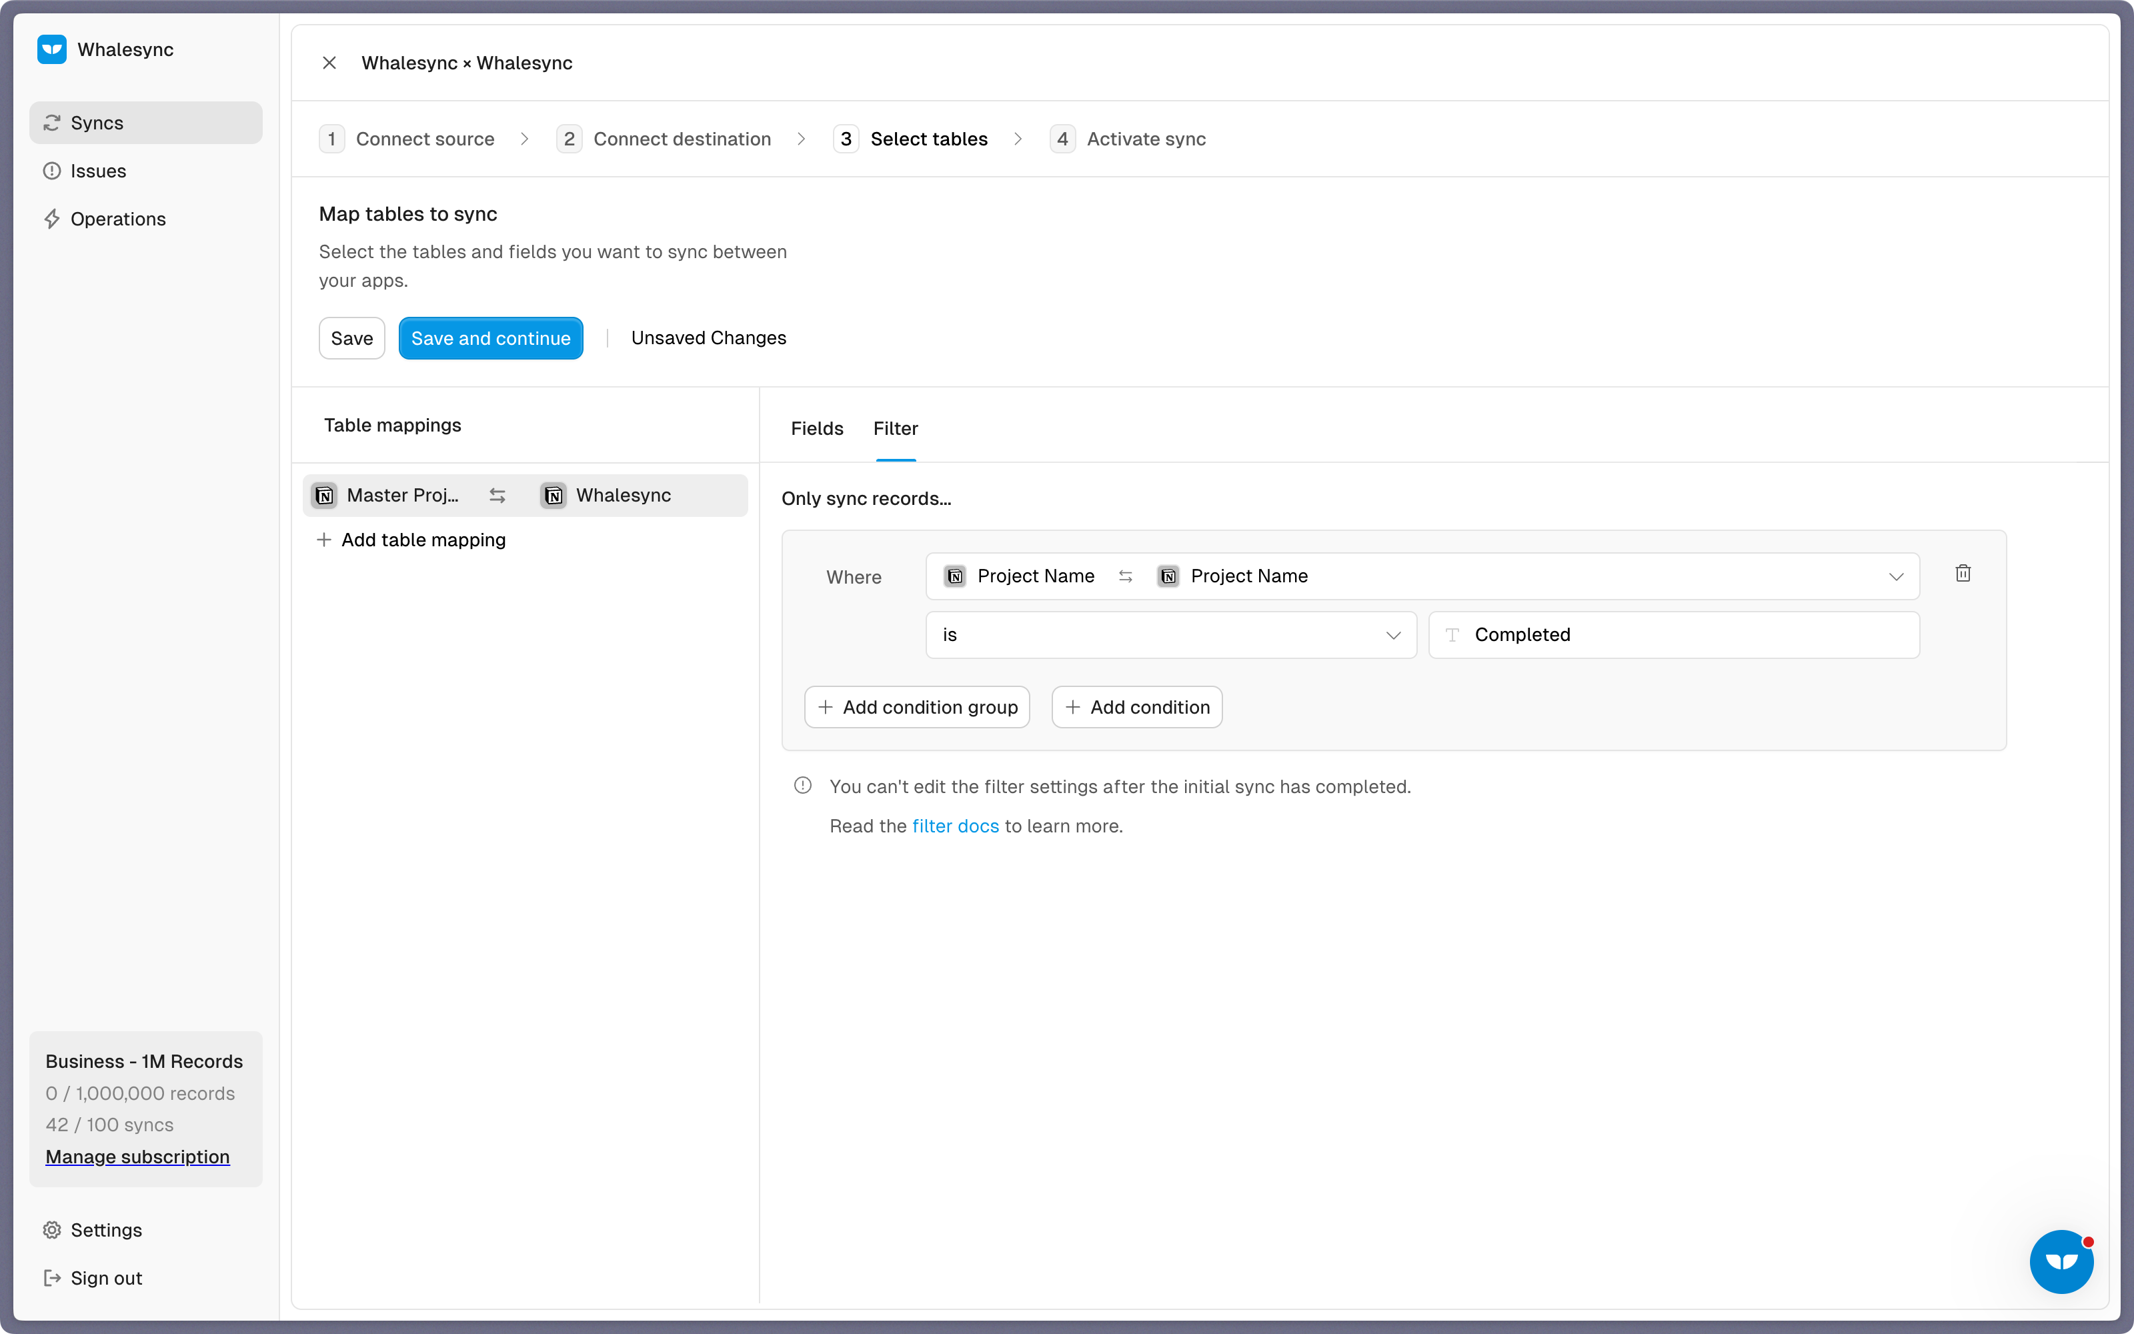Click Manage subscription link

tap(137, 1157)
